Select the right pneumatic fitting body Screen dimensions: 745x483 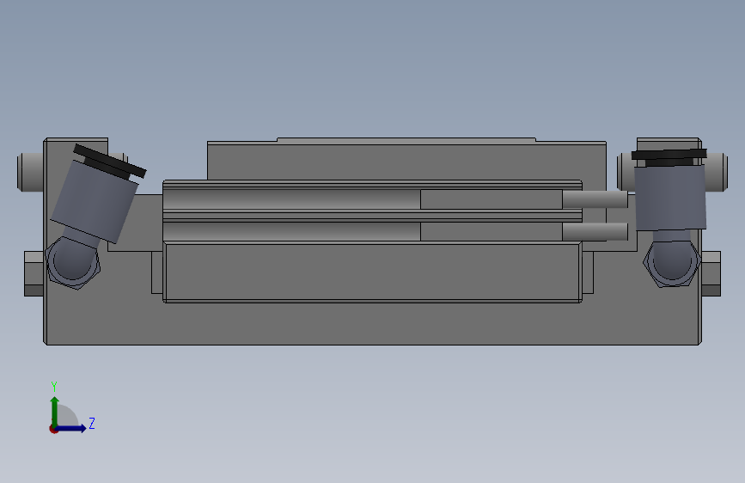click(x=670, y=198)
